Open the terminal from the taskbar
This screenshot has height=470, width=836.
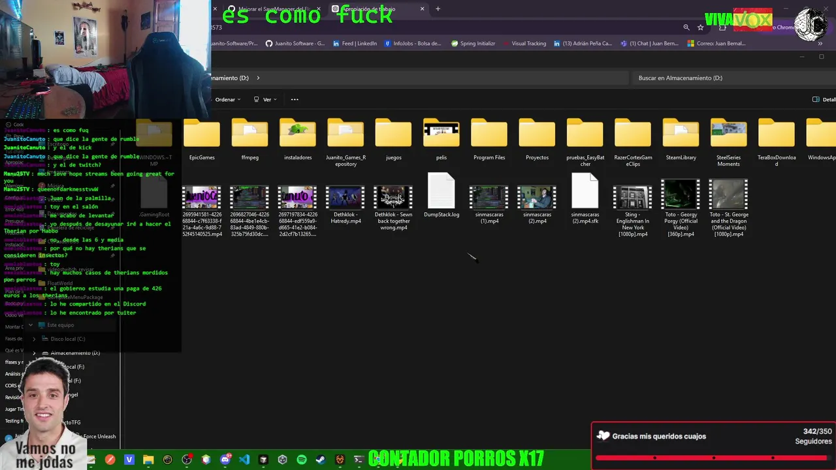pos(359,460)
